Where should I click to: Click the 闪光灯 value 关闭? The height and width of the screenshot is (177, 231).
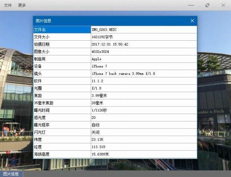click(x=95, y=132)
